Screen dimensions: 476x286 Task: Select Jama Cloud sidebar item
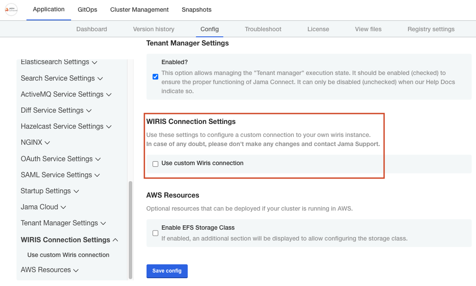[x=39, y=207]
